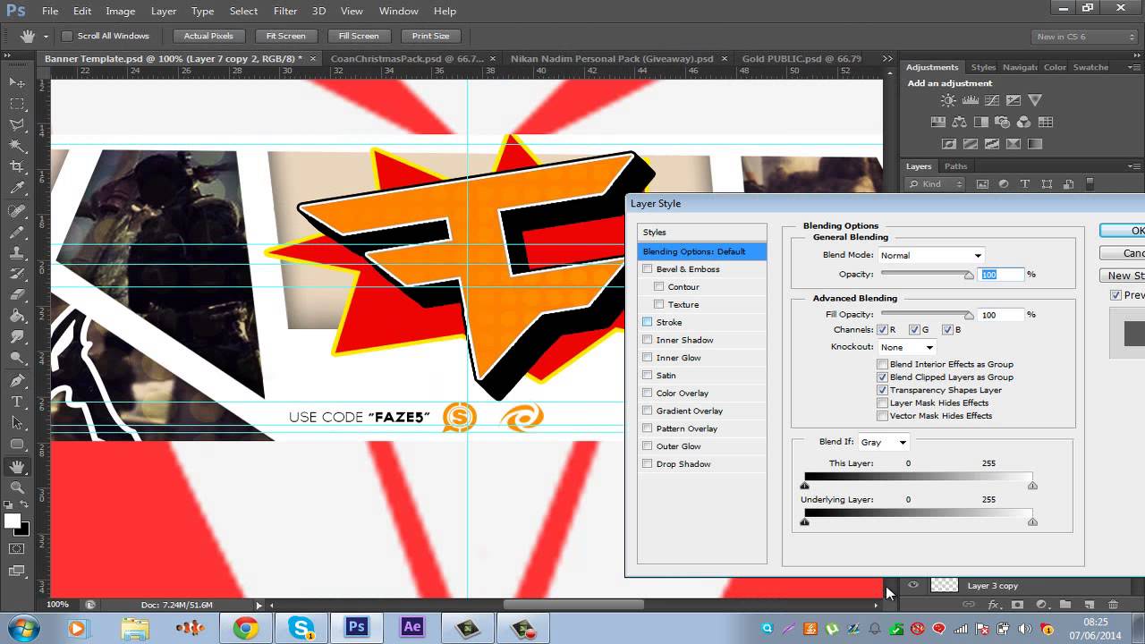Viewport: 1145px width, 644px height.
Task: Open the workspace switcher dropdown
Action: coord(1085,37)
